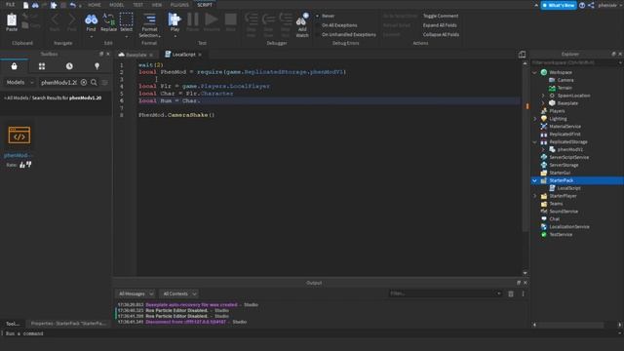624x351 pixels.
Task: Collapse the ReplicatedStorage tree node
Action: (535, 141)
